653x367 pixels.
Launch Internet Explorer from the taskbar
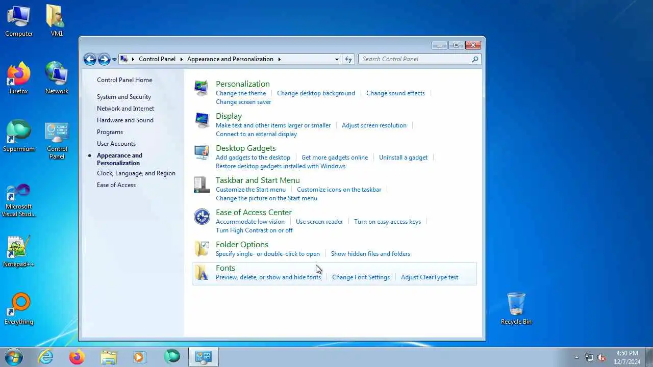pyautogui.click(x=46, y=357)
